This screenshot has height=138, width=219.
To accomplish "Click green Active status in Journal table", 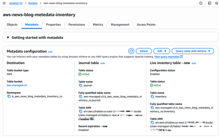I will click(84, 74).
